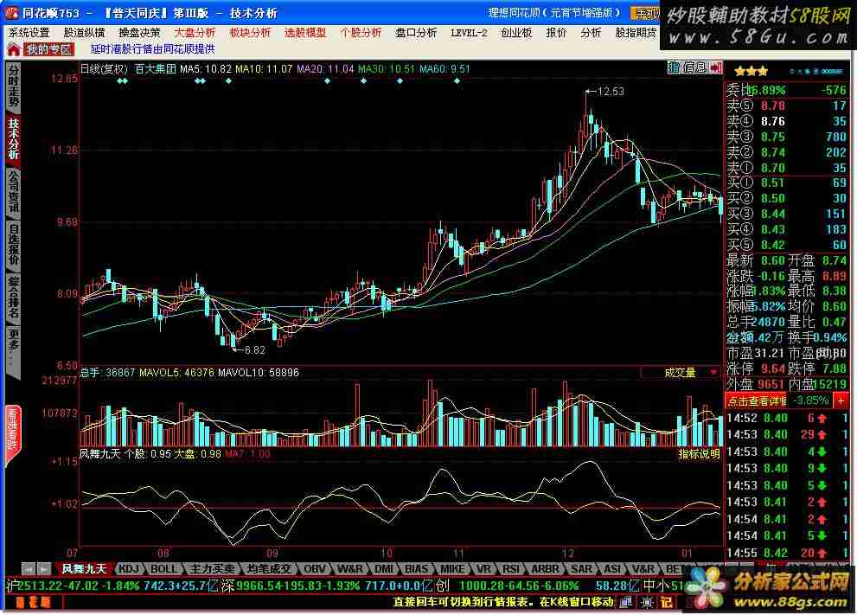Select the MIKE indicator tab
Screen dimensions: 857x615
tap(452, 568)
